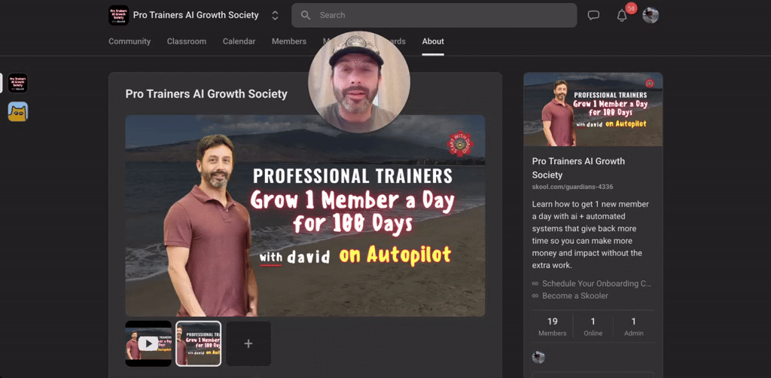Play the video thumbnail below the banner
This screenshot has height=378, width=771.
click(148, 343)
